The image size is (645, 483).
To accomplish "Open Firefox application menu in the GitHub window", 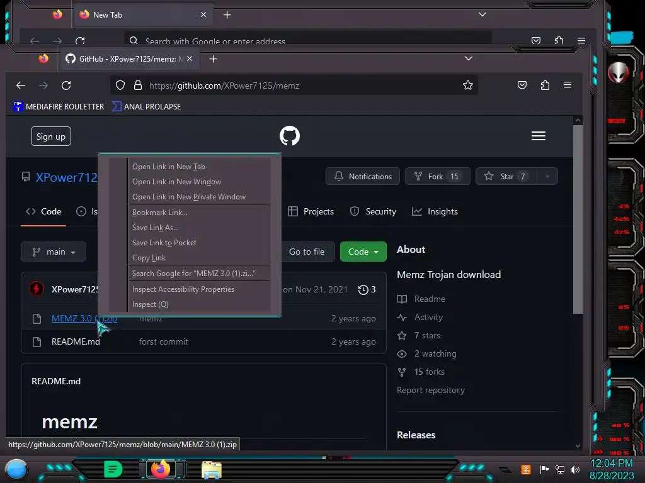I will pyautogui.click(x=568, y=85).
